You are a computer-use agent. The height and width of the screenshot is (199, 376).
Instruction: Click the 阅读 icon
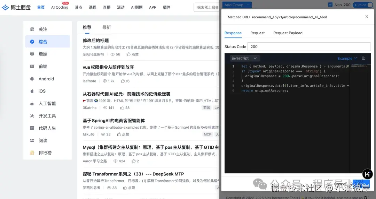click(32, 140)
